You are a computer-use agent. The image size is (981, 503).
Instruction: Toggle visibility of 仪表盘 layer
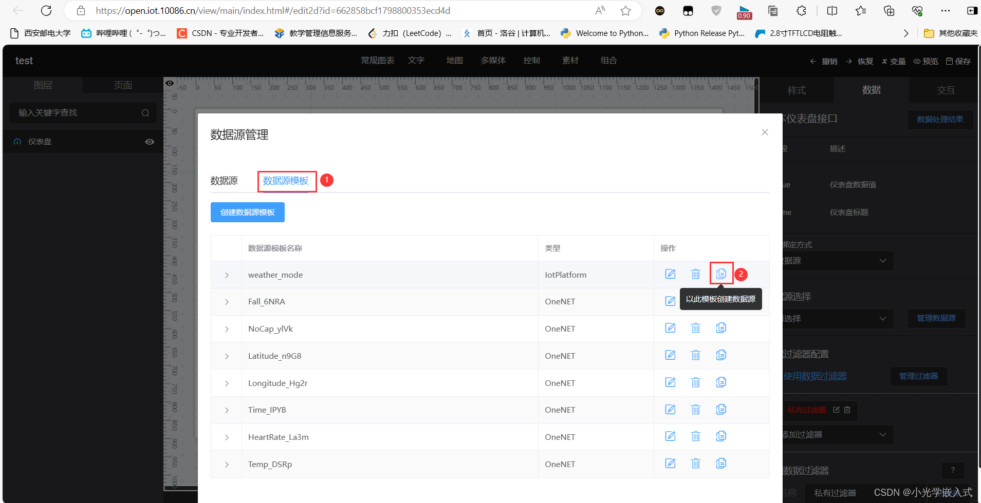tap(150, 142)
